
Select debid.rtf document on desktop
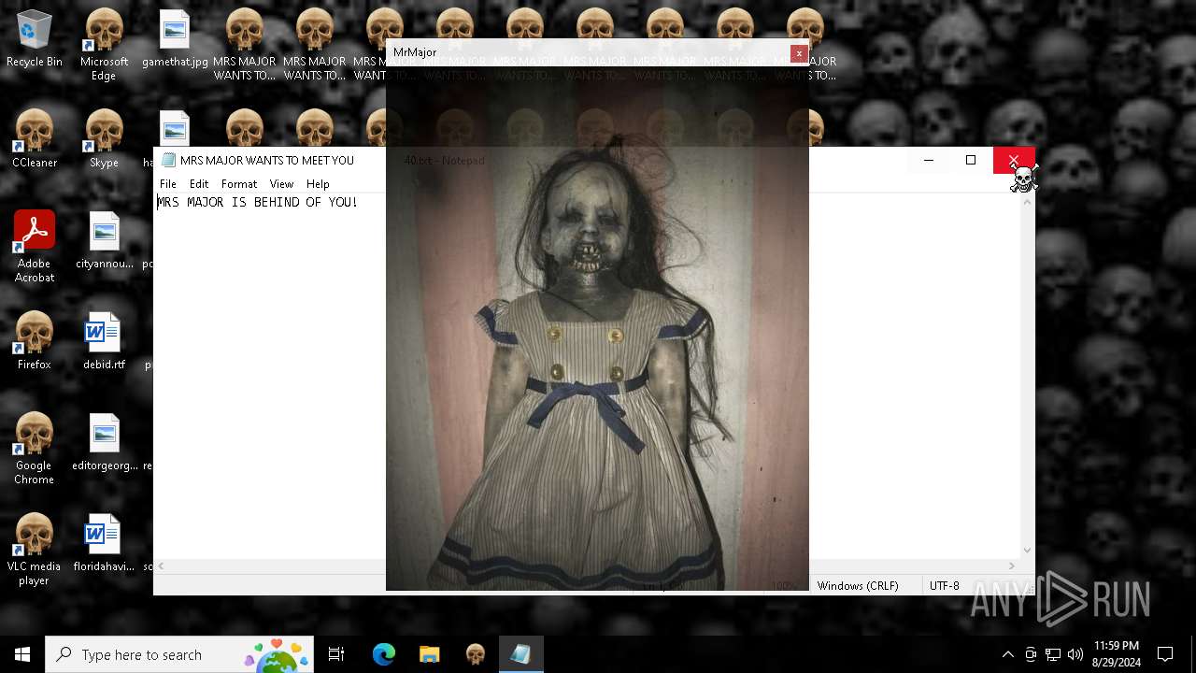click(104, 341)
